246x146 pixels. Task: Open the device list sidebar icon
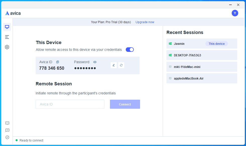pyautogui.click(x=7, y=37)
